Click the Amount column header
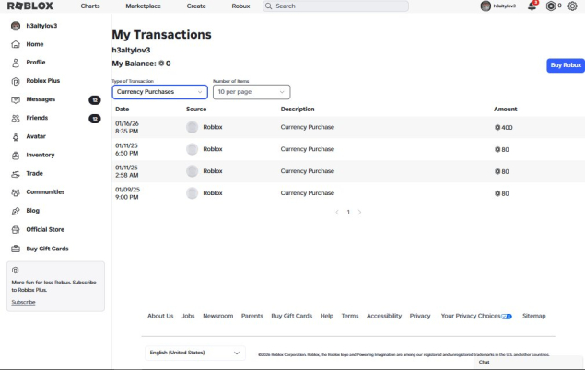The image size is (585, 370). pos(505,110)
